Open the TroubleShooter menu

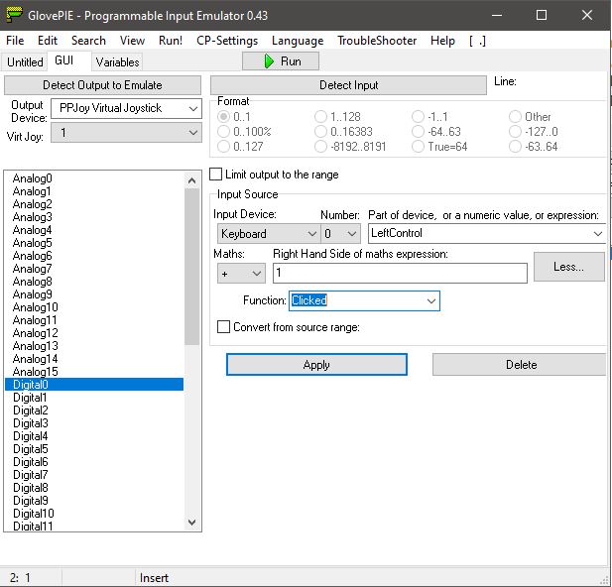pos(378,41)
